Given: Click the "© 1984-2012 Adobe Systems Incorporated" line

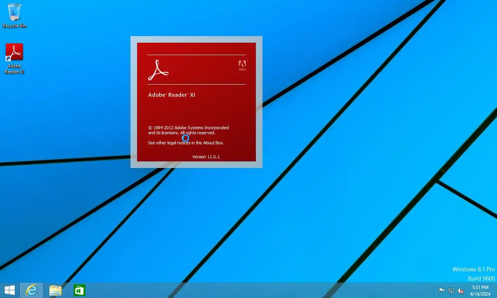Looking at the screenshot, I should 188,128.
